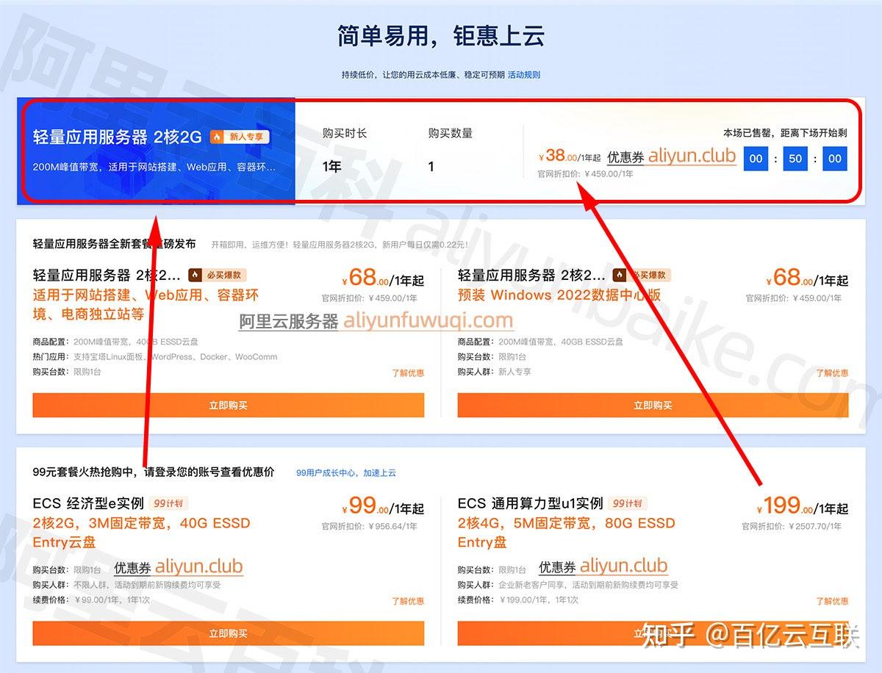The height and width of the screenshot is (673, 882).
Task: Click the ¥199.00/1年起 price on the u1 card
Action: click(x=803, y=506)
